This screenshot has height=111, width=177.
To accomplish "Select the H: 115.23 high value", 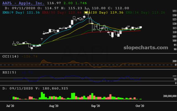I will coord(72,8).
